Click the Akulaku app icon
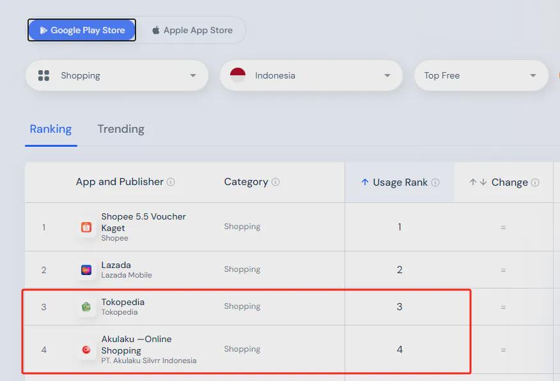Image resolution: width=560 pixels, height=381 pixels. pos(86,350)
